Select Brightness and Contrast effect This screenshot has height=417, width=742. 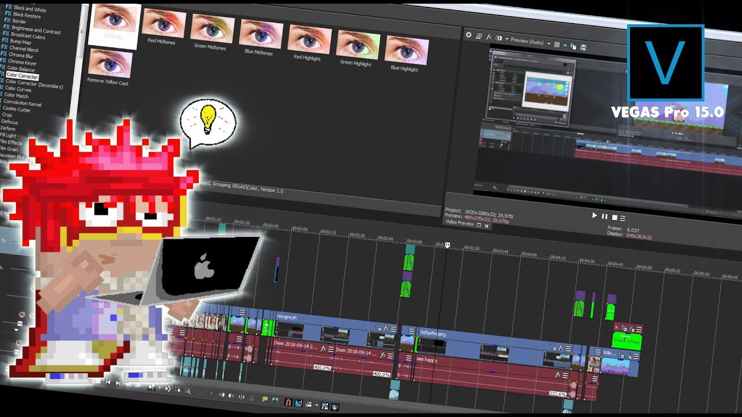[35, 29]
